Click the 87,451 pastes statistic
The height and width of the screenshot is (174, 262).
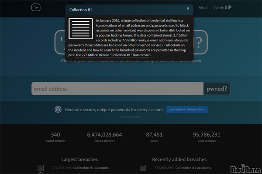click(x=154, y=137)
